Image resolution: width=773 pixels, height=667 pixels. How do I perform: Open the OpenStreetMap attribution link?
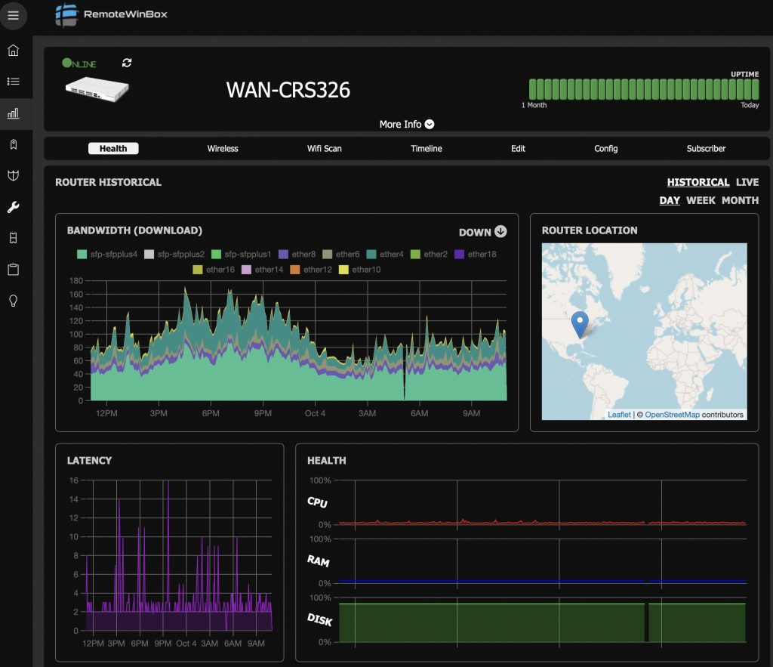coord(672,415)
